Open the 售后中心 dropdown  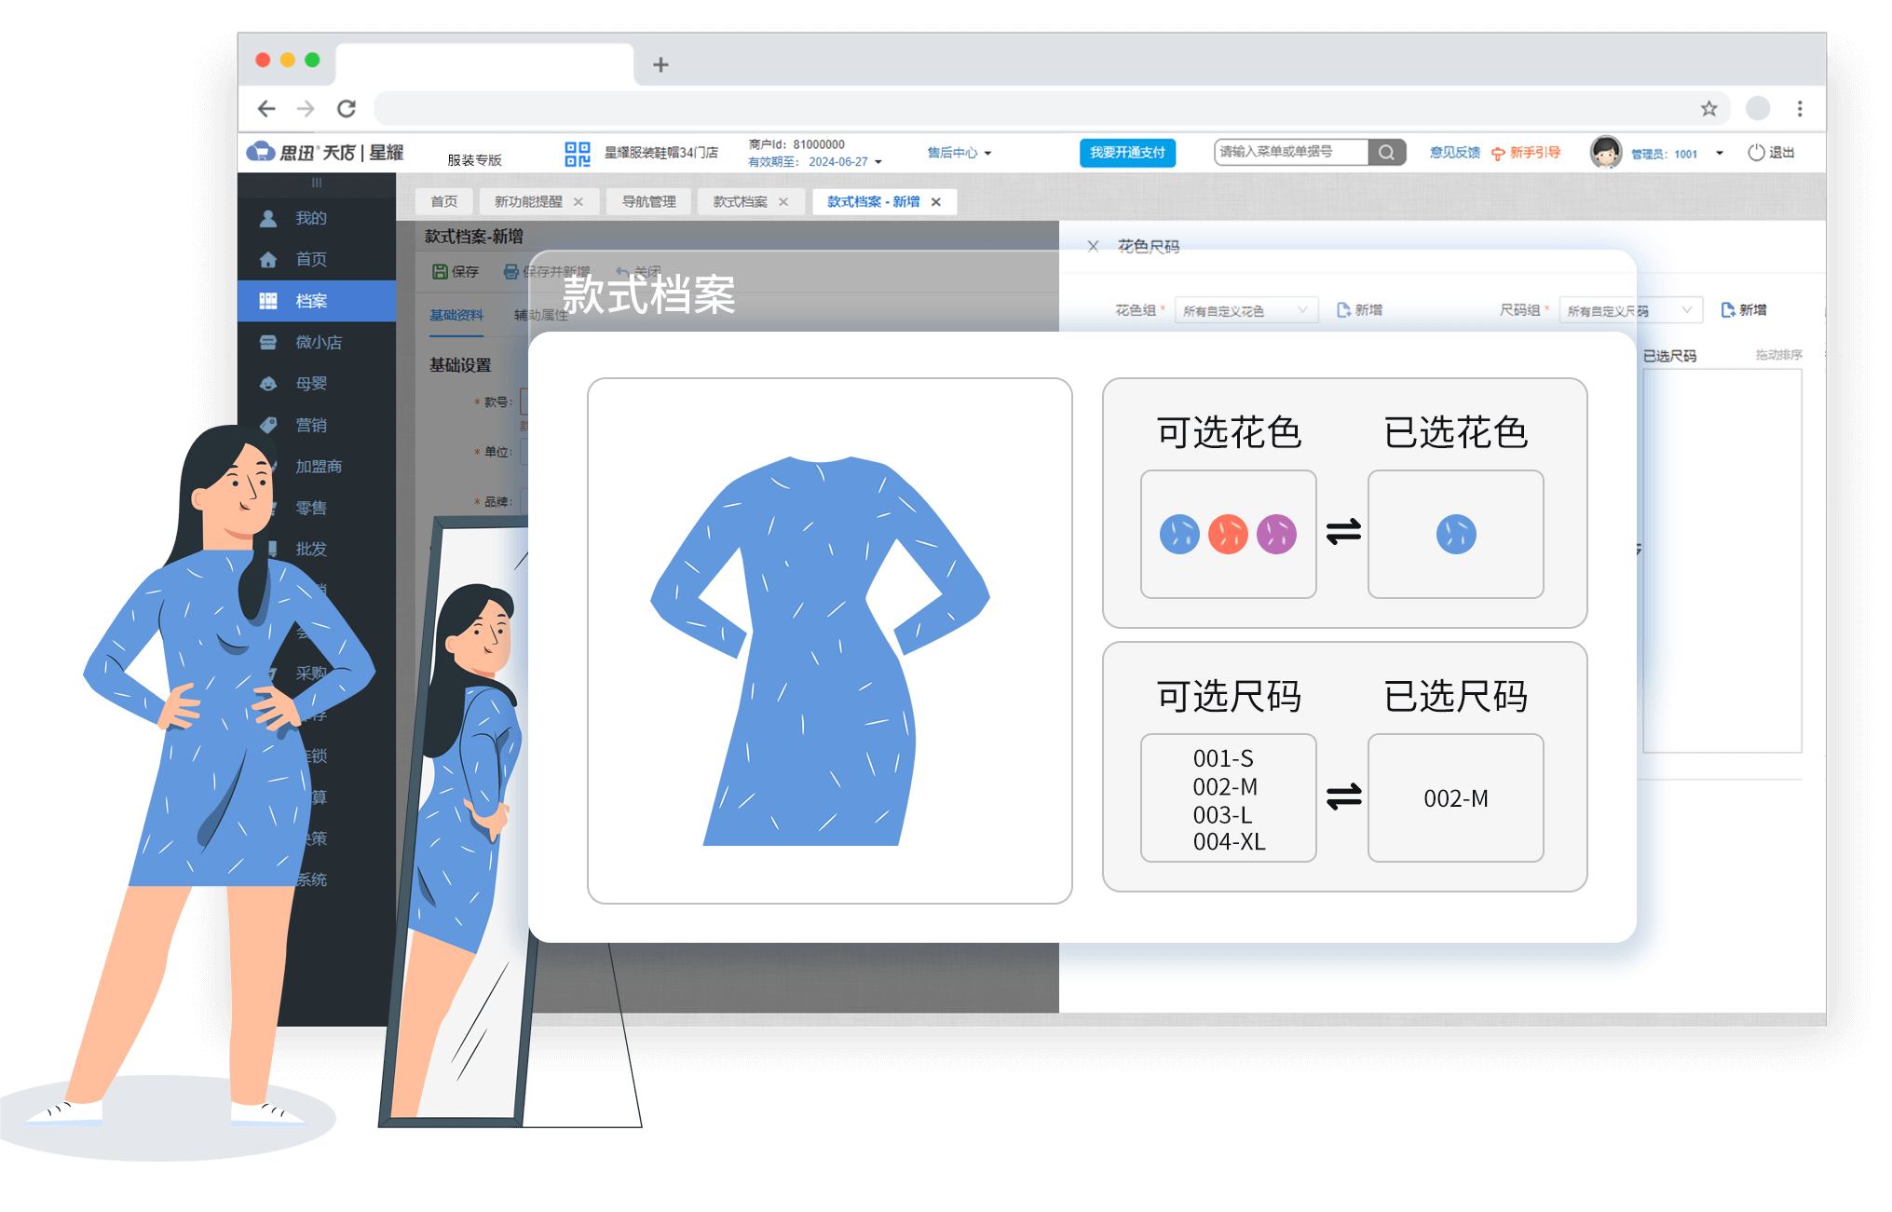[959, 153]
